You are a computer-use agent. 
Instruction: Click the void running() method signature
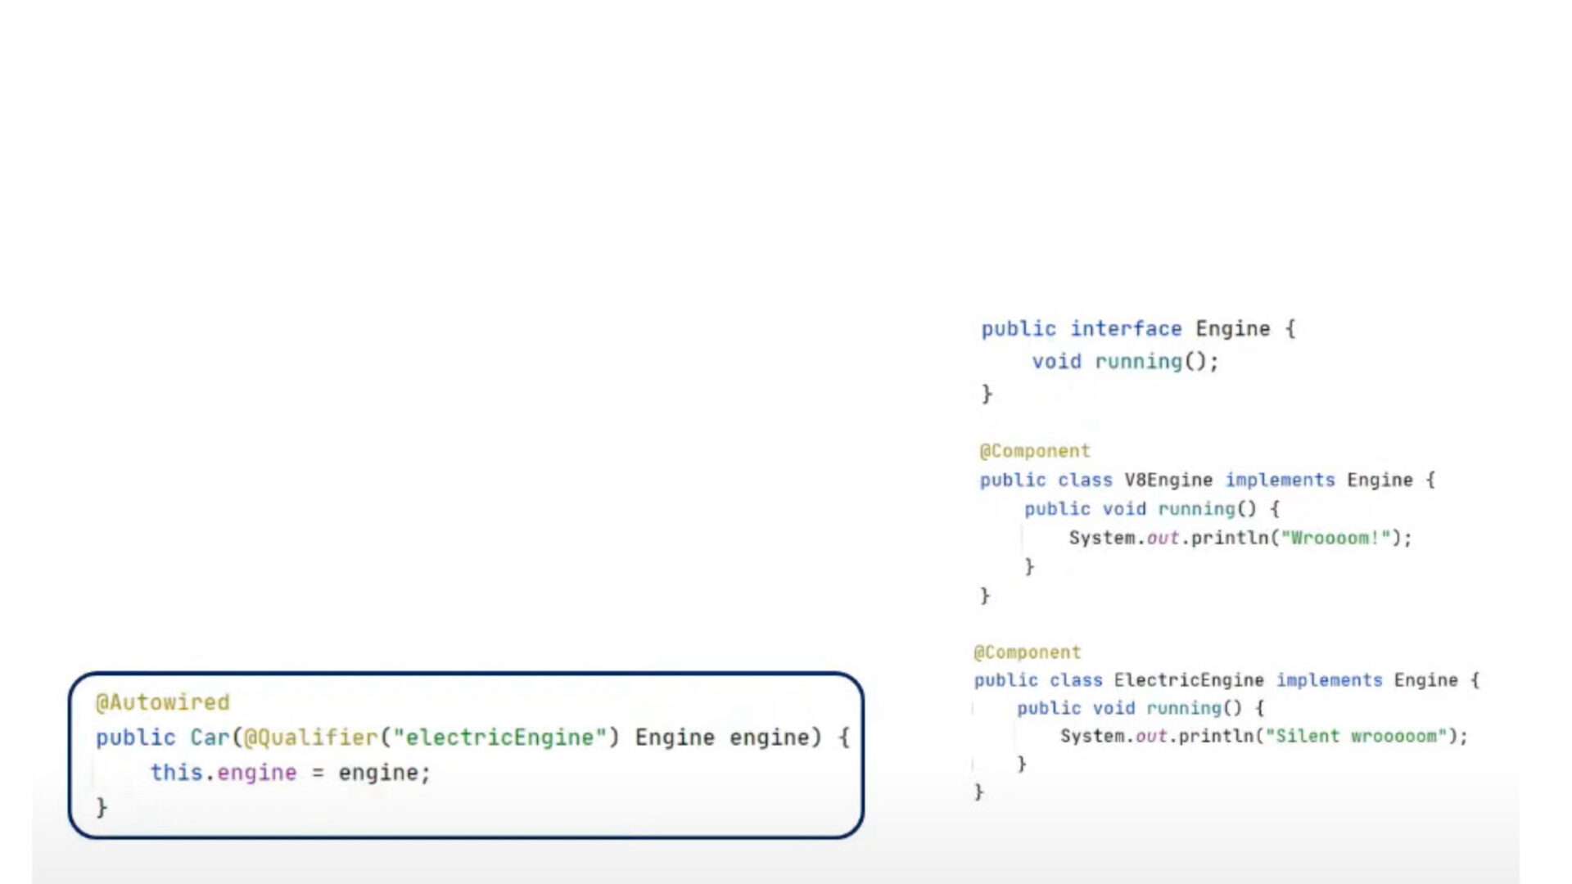click(x=1124, y=361)
